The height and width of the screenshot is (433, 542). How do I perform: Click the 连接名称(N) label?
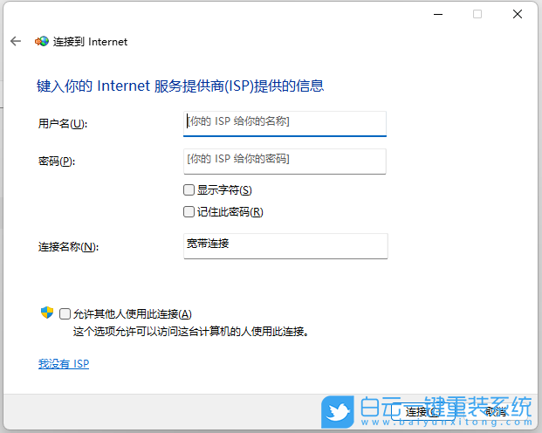(68, 246)
